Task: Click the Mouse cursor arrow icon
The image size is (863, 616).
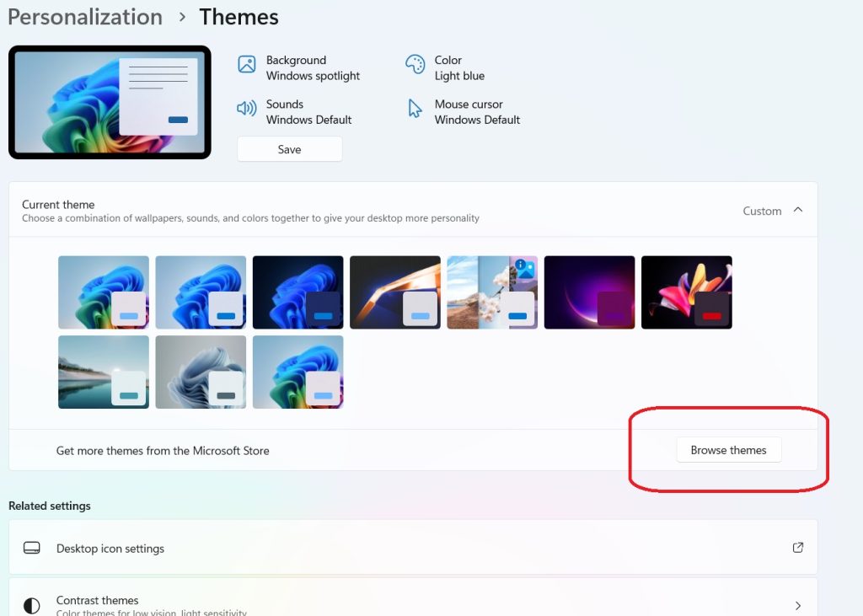Action: [x=415, y=109]
